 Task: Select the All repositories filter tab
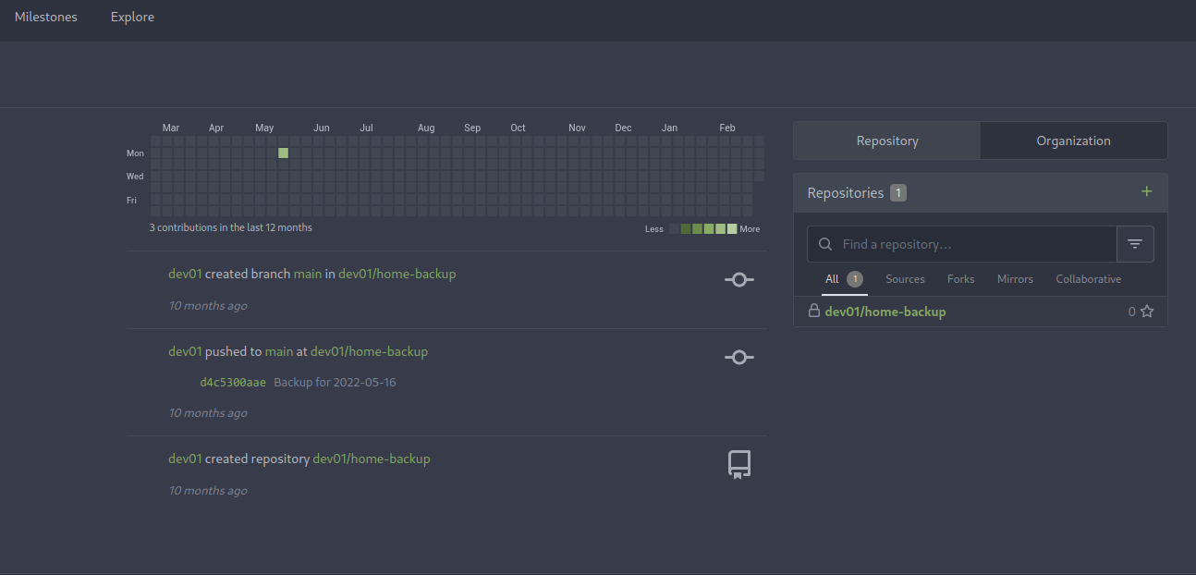pos(844,279)
